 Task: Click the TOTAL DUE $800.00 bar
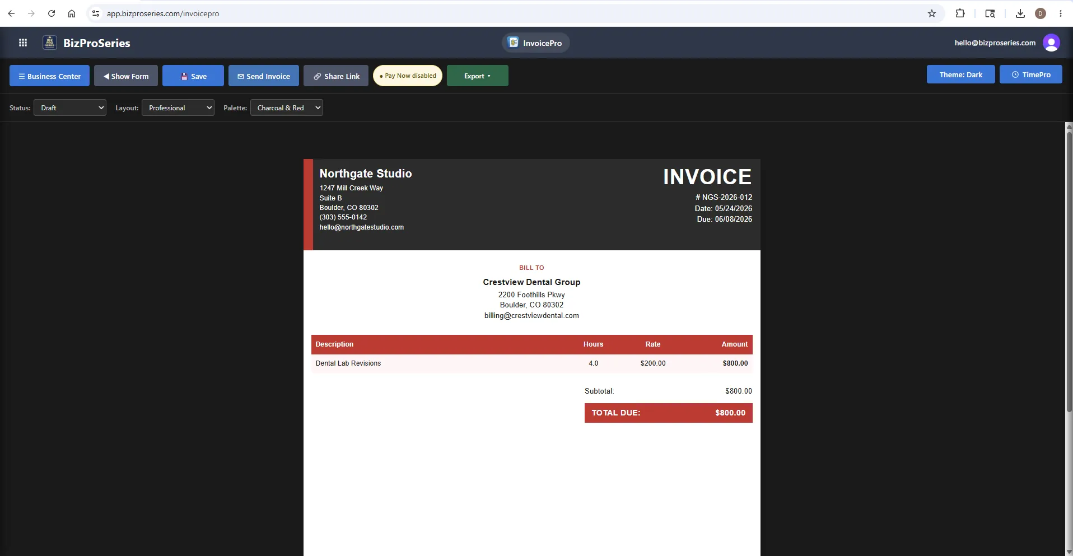[669, 413]
